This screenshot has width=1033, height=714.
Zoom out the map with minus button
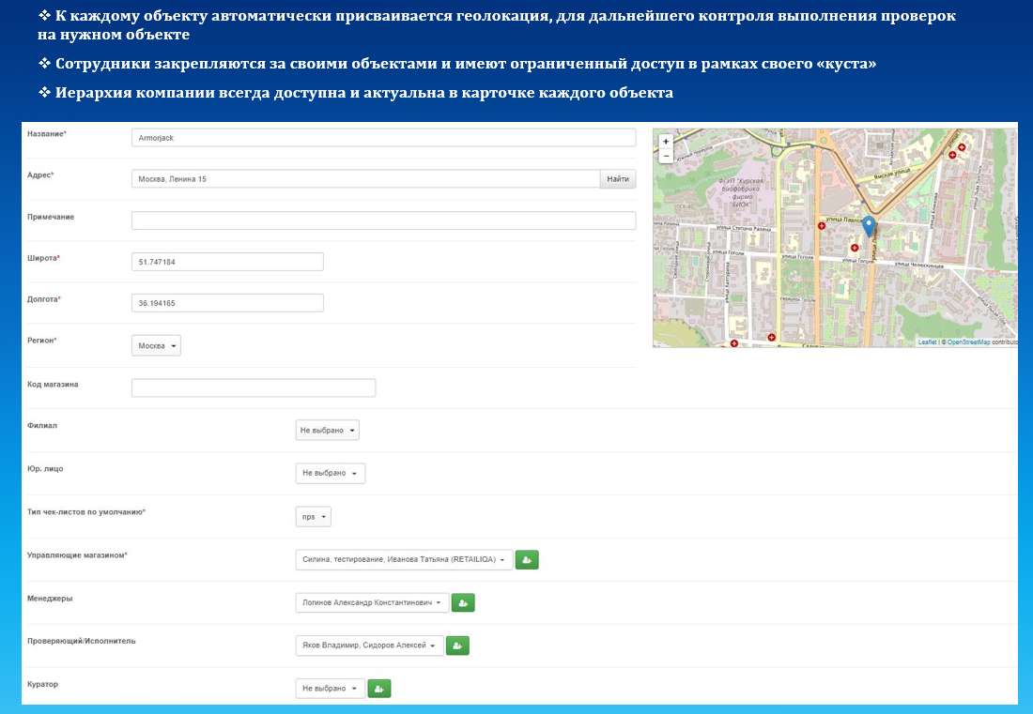(666, 156)
